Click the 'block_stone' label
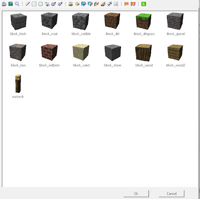This screenshot has width=200, height=199. (x=112, y=65)
